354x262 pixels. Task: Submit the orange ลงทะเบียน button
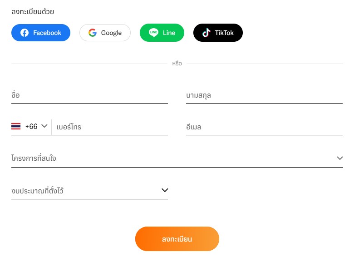(x=177, y=239)
